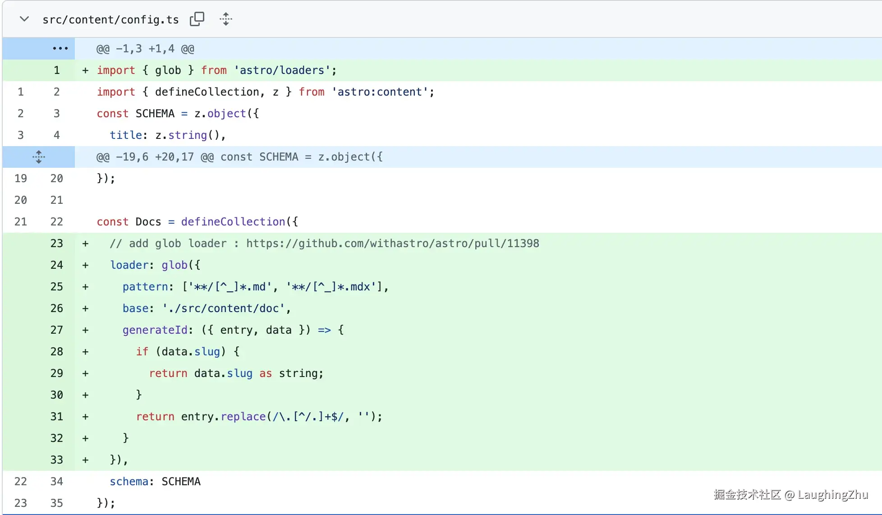Click the LaughingZhu watermark text
882x515 pixels.
coord(832,495)
